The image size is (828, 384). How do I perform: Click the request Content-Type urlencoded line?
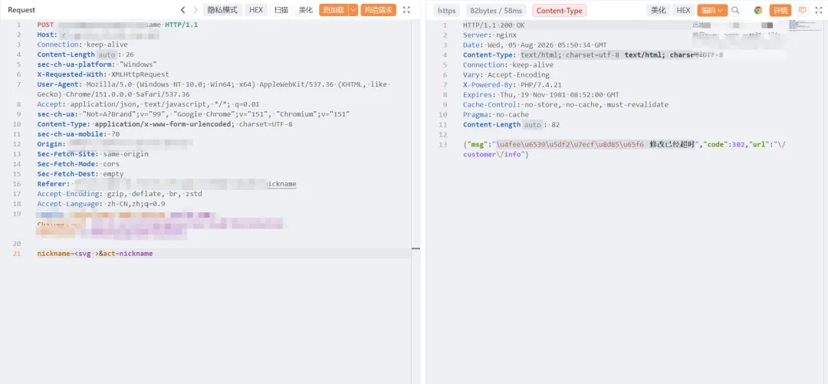click(165, 124)
